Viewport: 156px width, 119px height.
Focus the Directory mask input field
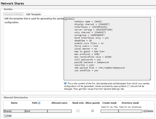(130, 111)
